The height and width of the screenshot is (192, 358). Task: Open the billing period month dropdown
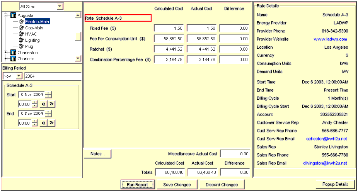(19, 76)
